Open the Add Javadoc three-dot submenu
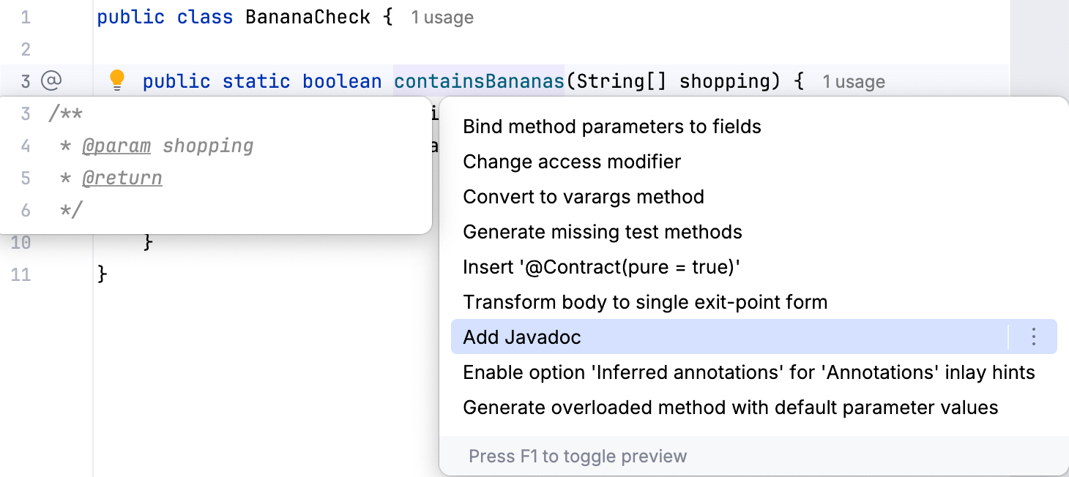 [x=1033, y=337]
